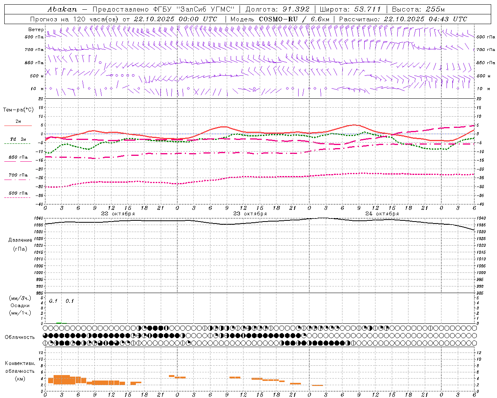Viewport: 497px width, 398px height.
Task: Click "Рассчитано: 22.10.2025 04:43 UTC" timestamp
Action: [x=403, y=19]
